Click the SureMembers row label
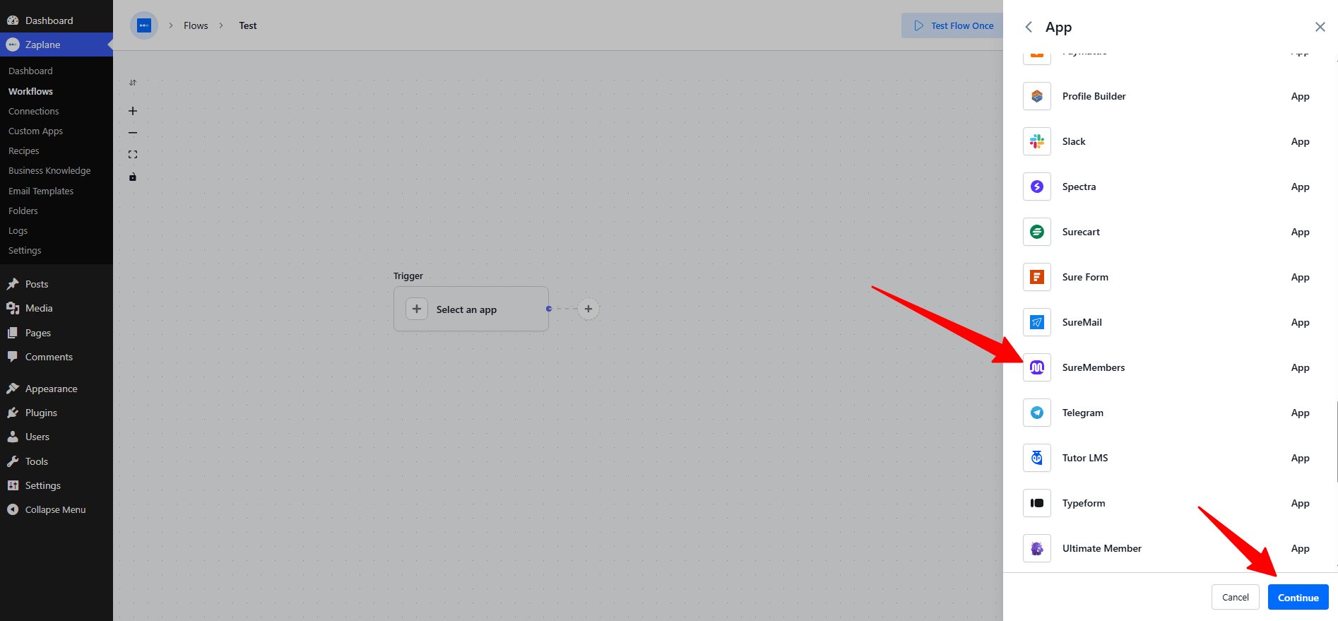Screen dimensions: 1338x621 pos(1094,367)
